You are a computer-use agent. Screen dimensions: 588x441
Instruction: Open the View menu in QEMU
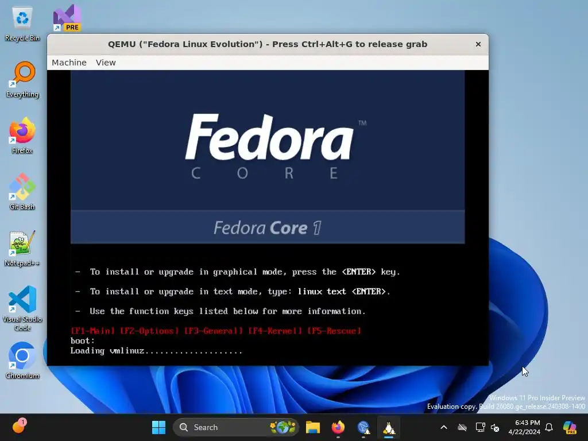click(106, 63)
